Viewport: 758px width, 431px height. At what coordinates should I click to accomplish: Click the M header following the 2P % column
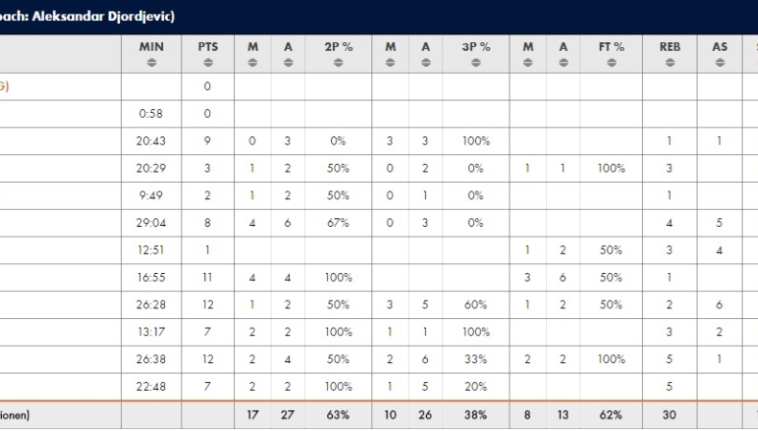(391, 46)
